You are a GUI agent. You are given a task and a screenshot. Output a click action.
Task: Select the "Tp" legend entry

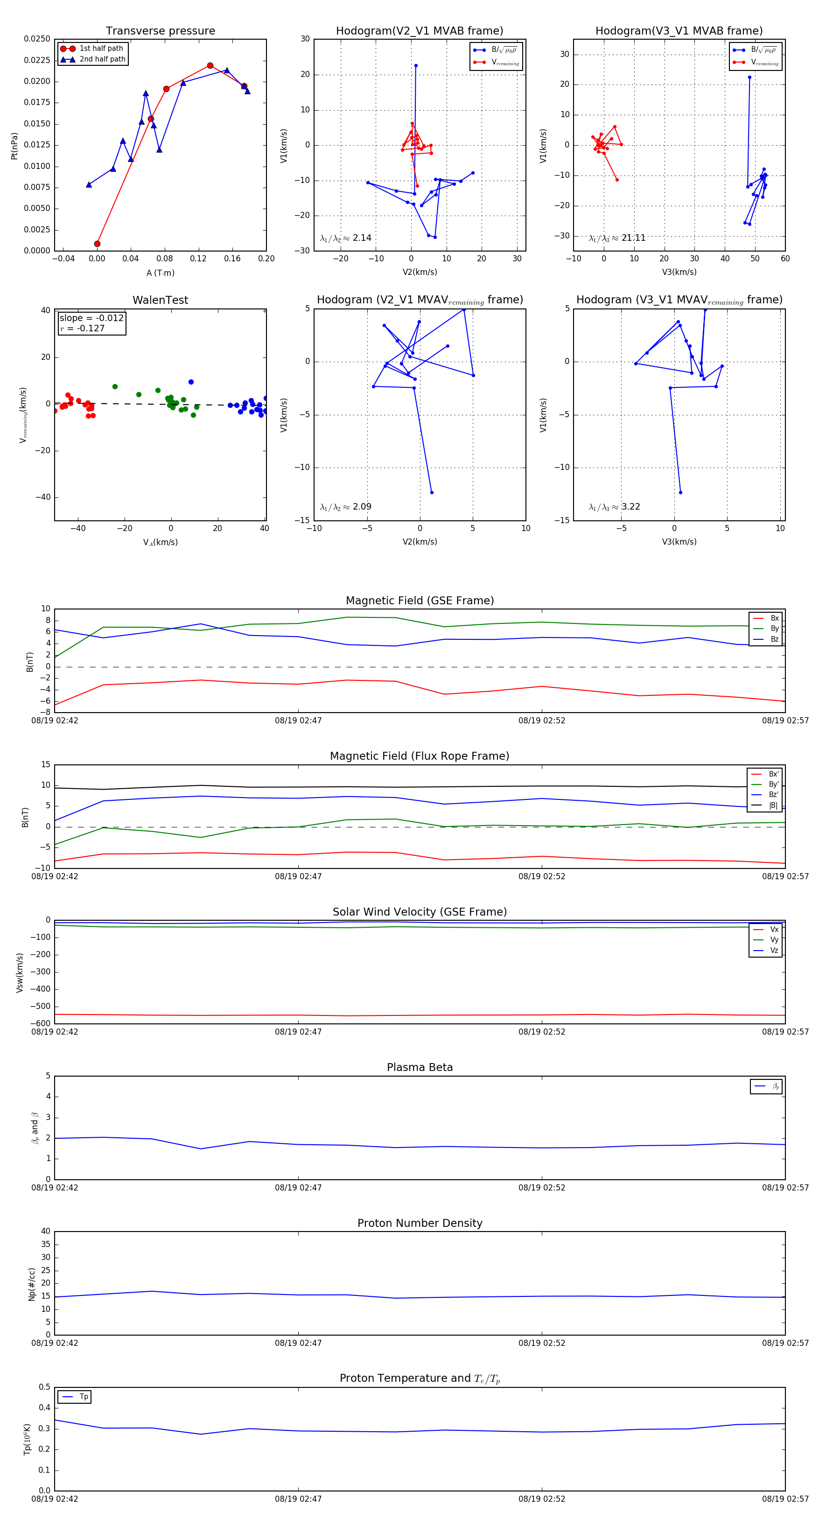tap(75, 1397)
